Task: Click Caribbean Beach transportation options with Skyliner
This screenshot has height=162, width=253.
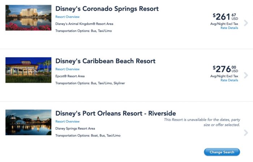Action: [x=90, y=83]
